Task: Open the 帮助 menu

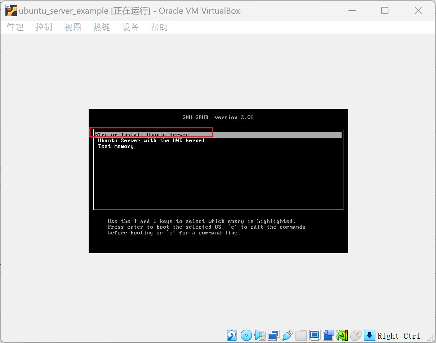Action: pyautogui.click(x=159, y=27)
